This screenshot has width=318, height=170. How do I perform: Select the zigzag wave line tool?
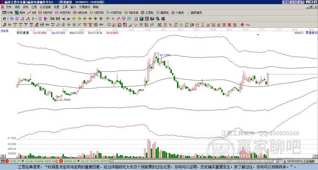point(136,25)
